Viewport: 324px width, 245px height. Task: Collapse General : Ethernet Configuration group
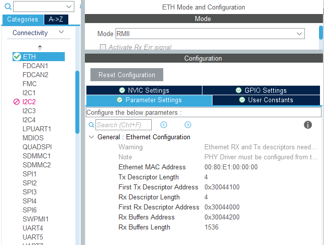[x=91, y=137]
